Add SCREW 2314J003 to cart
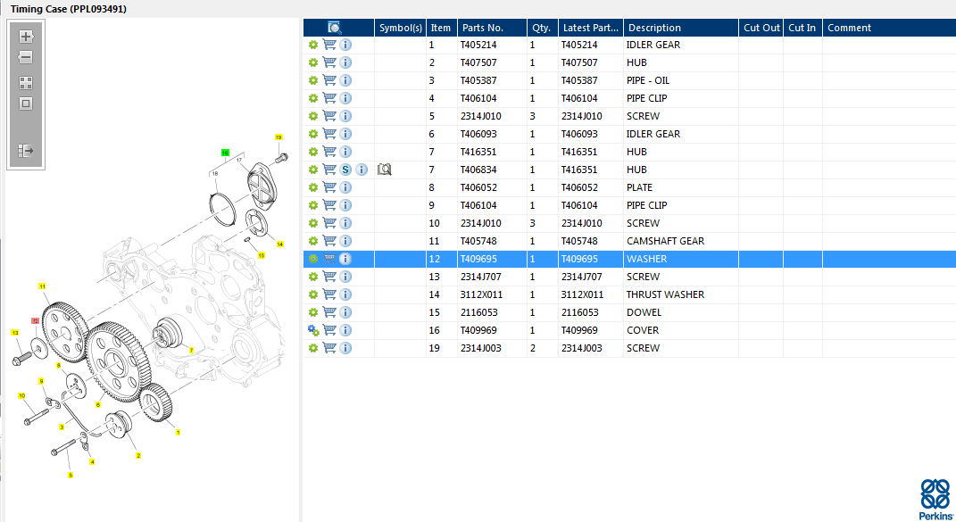The height and width of the screenshot is (522, 956). (x=329, y=348)
